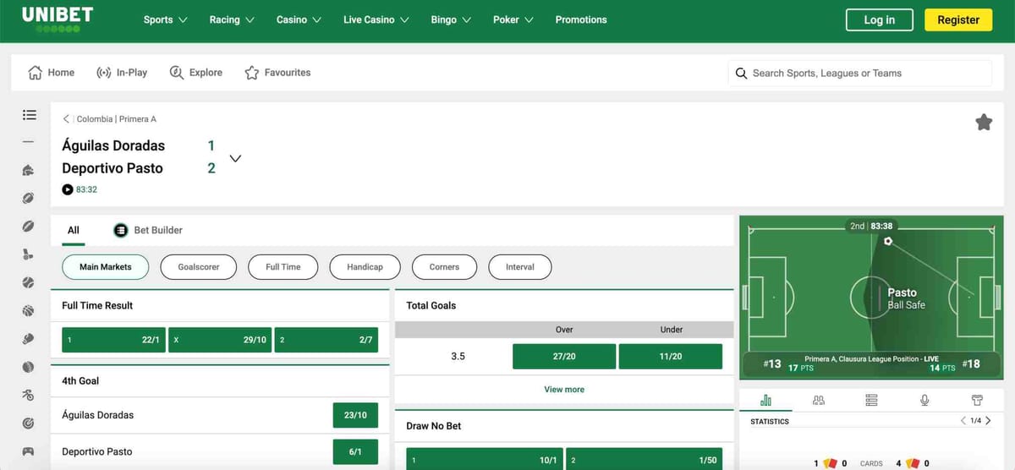
Task: Go to previous statistics page arrow
Action: (963, 421)
